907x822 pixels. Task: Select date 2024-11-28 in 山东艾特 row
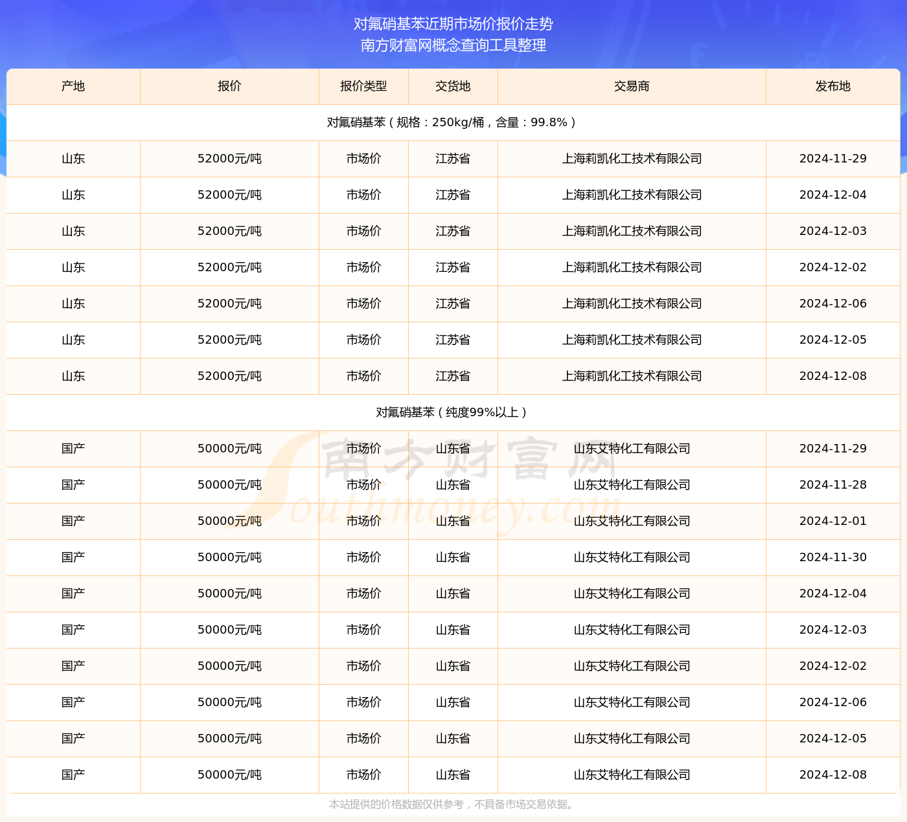coord(833,485)
